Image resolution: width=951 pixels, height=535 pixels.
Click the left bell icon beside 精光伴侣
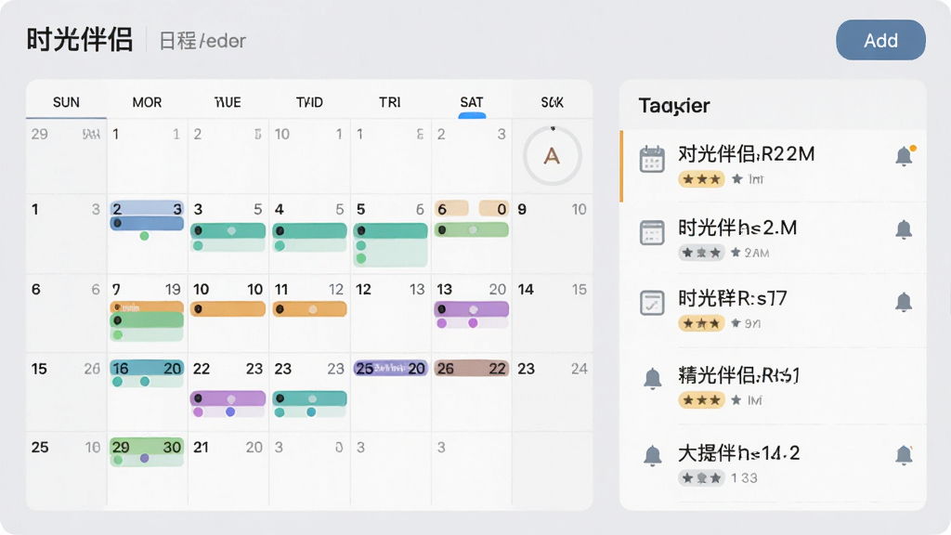click(652, 378)
